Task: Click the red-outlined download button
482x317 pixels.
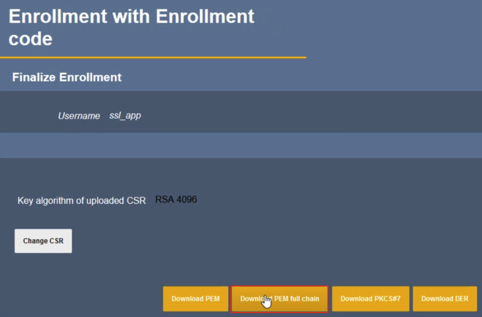Action: coord(279,299)
